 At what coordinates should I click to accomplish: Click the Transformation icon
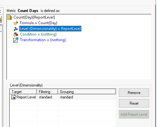tap(16, 40)
